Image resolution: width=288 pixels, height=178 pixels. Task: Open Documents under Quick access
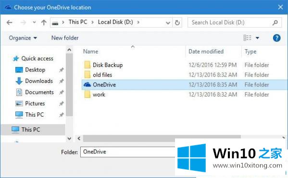point(39,92)
